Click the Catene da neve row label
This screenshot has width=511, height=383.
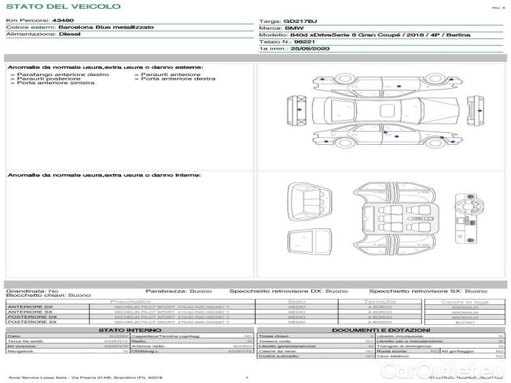pyautogui.click(x=277, y=351)
